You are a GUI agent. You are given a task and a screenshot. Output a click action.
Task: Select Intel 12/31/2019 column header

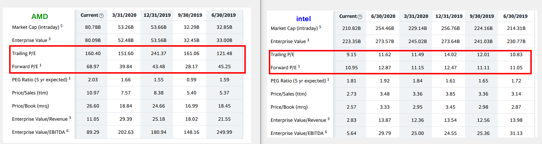(449, 16)
